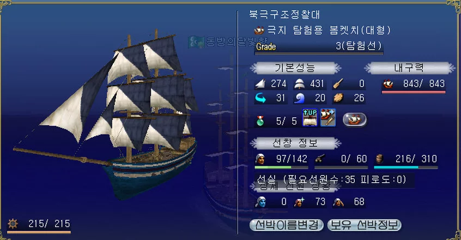
Task: Click the armor plate stat icon
Action: pos(338,98)
